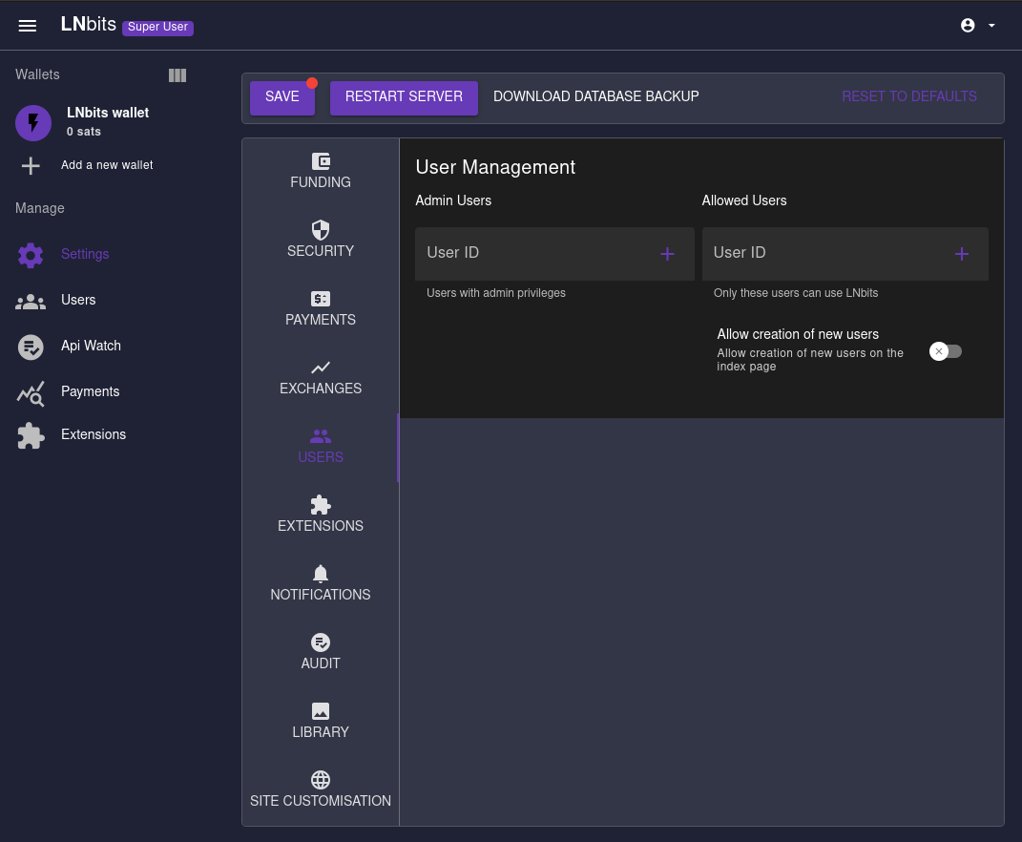Open Extensions link in sidebar
The width and height of the screenshot is (1022, 842).
point(94,434)
